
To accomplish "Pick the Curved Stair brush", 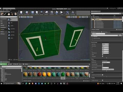I will [13, 29].
